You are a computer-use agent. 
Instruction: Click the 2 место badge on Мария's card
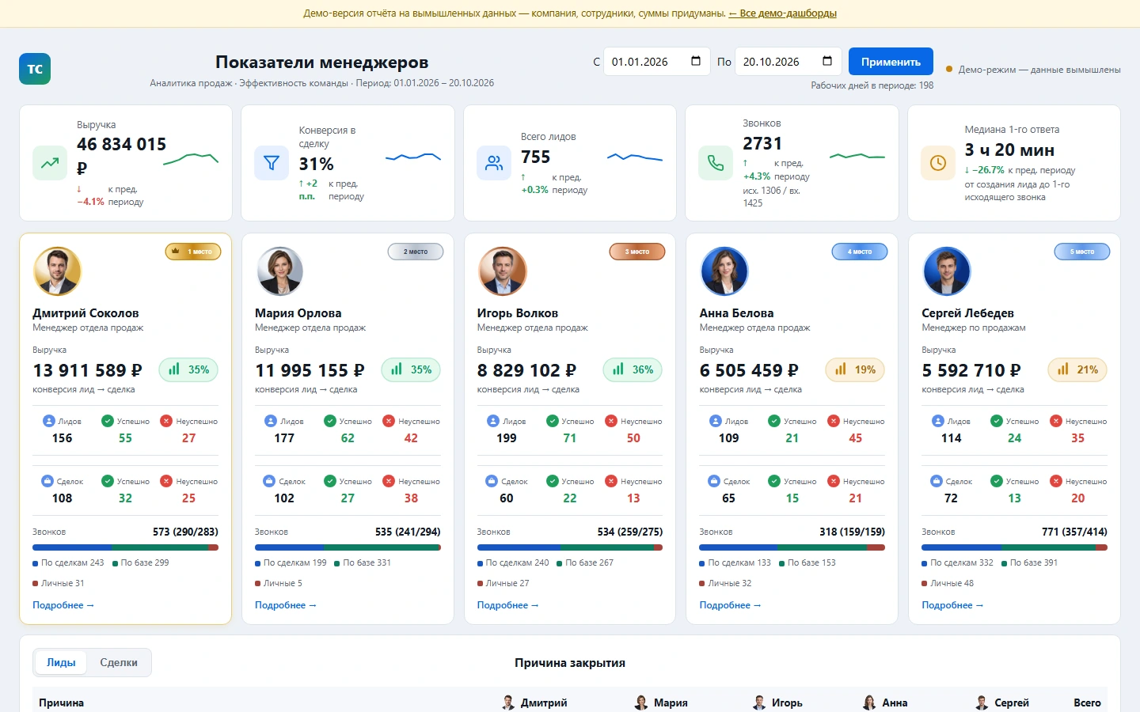[x=416, y=252]
